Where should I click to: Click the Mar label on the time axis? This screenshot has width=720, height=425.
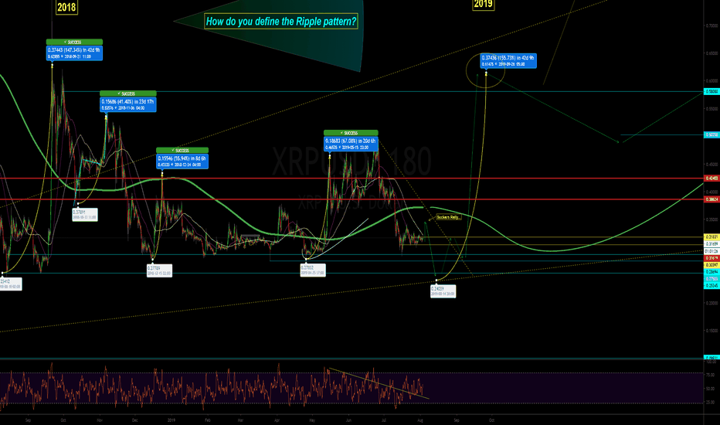pos(240,420)
